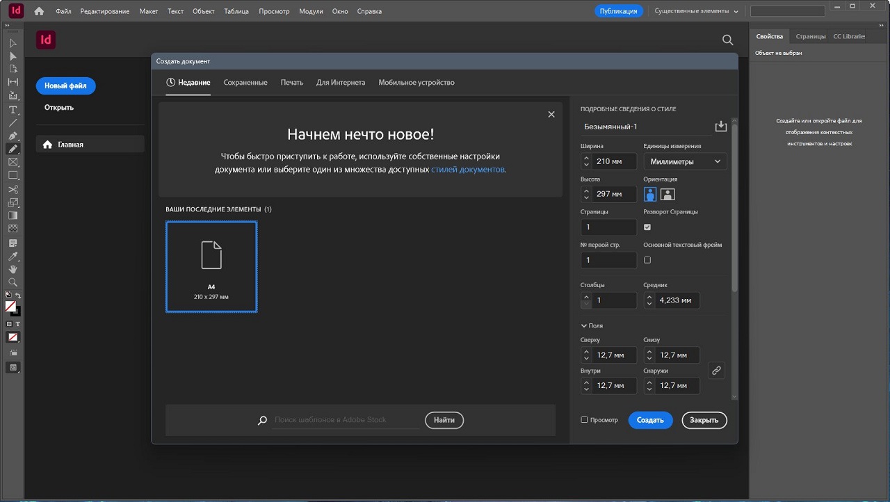The height and width of the screenshot is (502, 890).
Task: Enable 'Основной текстовый фрейм' checkbox
Action: (647, 260)
